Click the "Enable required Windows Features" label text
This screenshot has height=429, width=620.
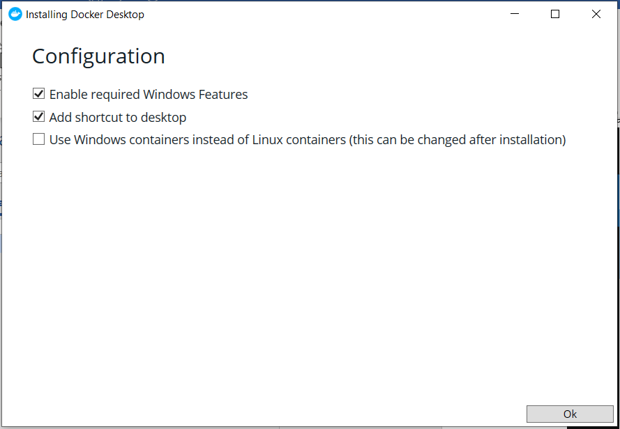(149, 94)
